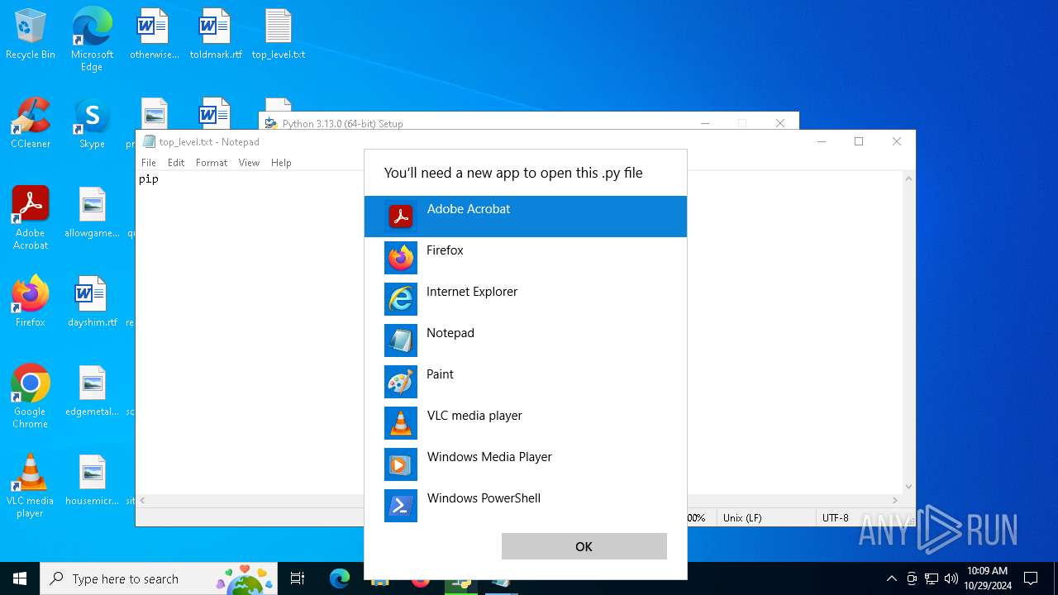Pick Internet Explorer from the app list
This screenshot has width=1058, height=595.
pyautogui.click(x=525, y=299)
